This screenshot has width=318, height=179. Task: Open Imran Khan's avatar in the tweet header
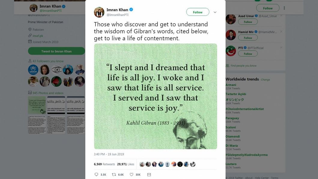[99, 12]
